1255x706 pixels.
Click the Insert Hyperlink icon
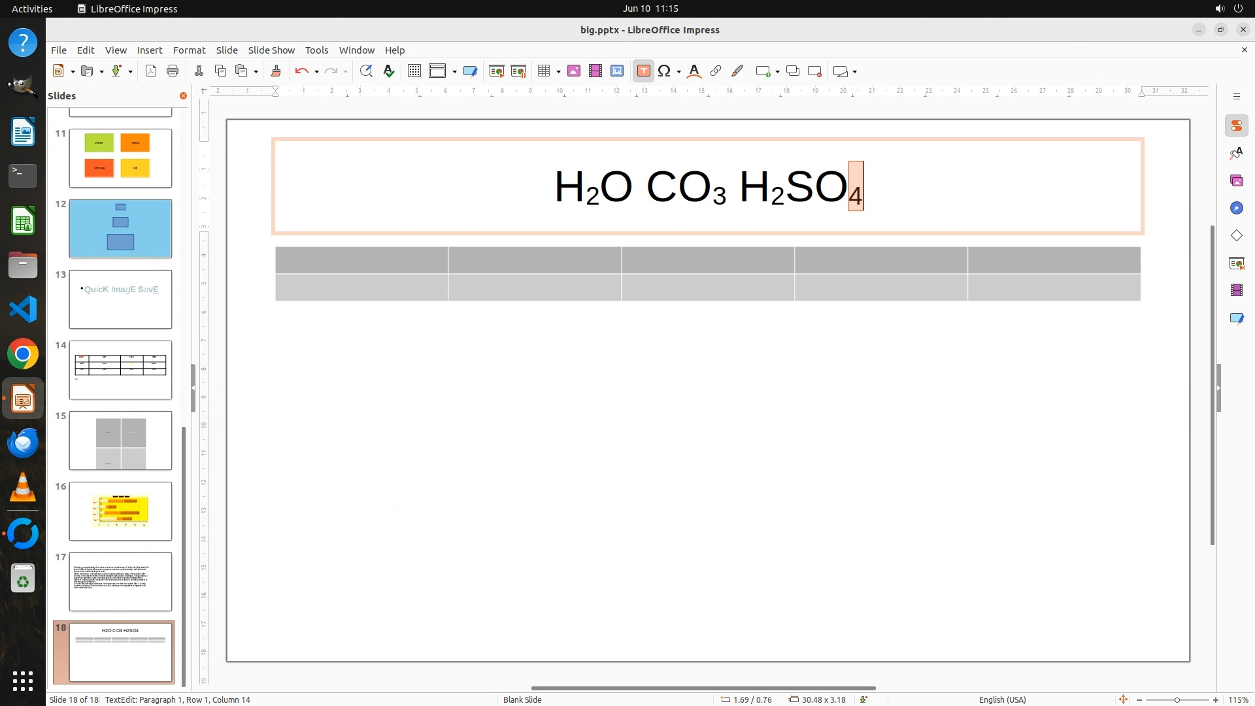[716, 71]
